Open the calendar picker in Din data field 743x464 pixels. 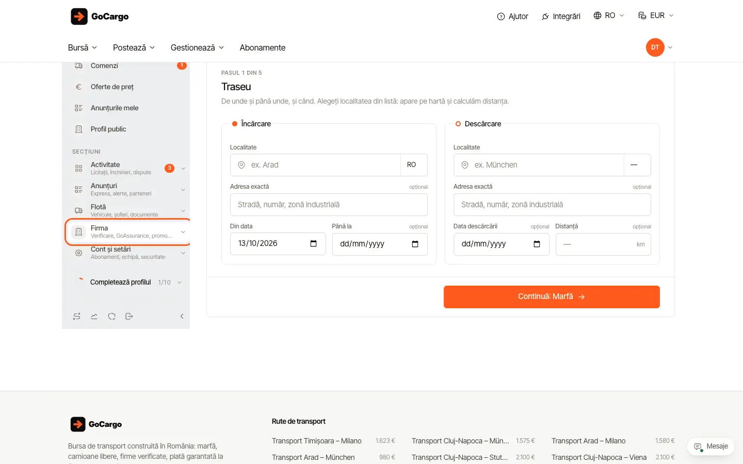(x=313, y=243)
